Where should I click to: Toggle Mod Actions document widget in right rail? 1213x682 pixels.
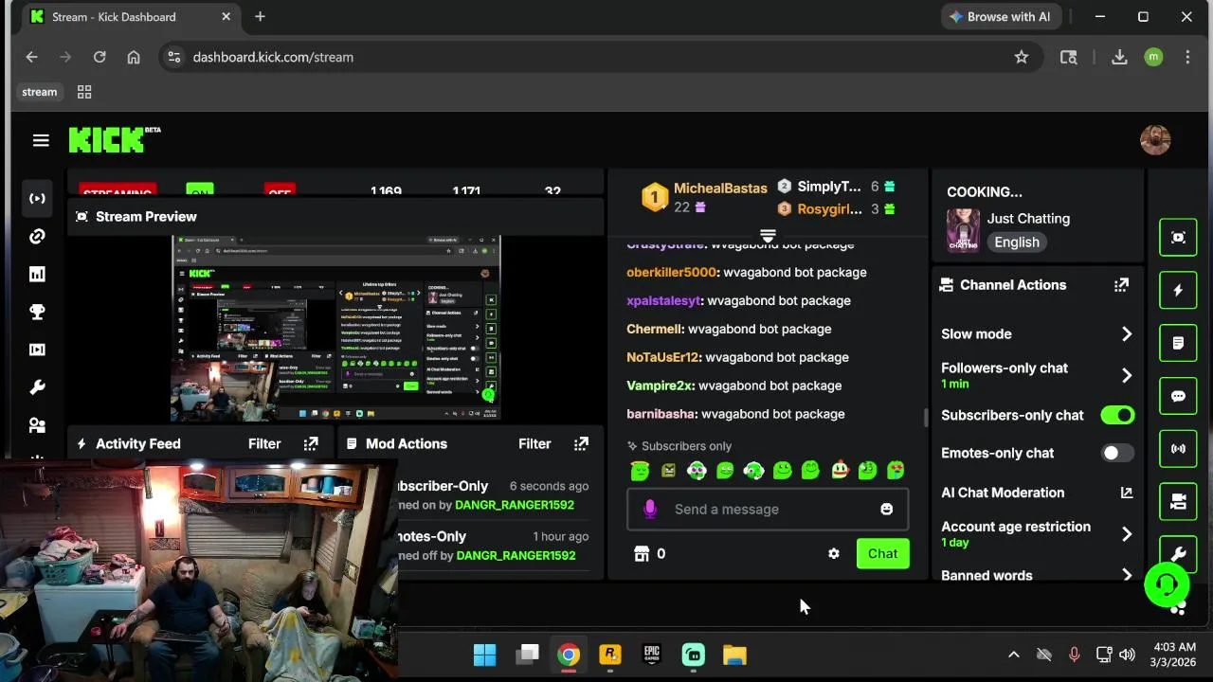[x=1178, y=343]
